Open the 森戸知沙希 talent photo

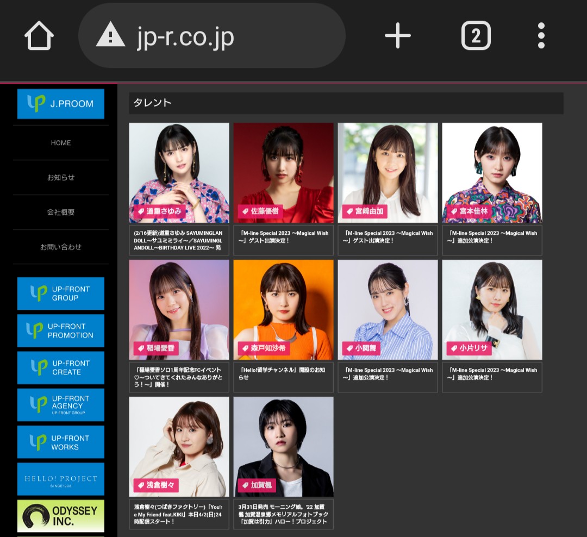pyautogui.click(x=283, y=310)
